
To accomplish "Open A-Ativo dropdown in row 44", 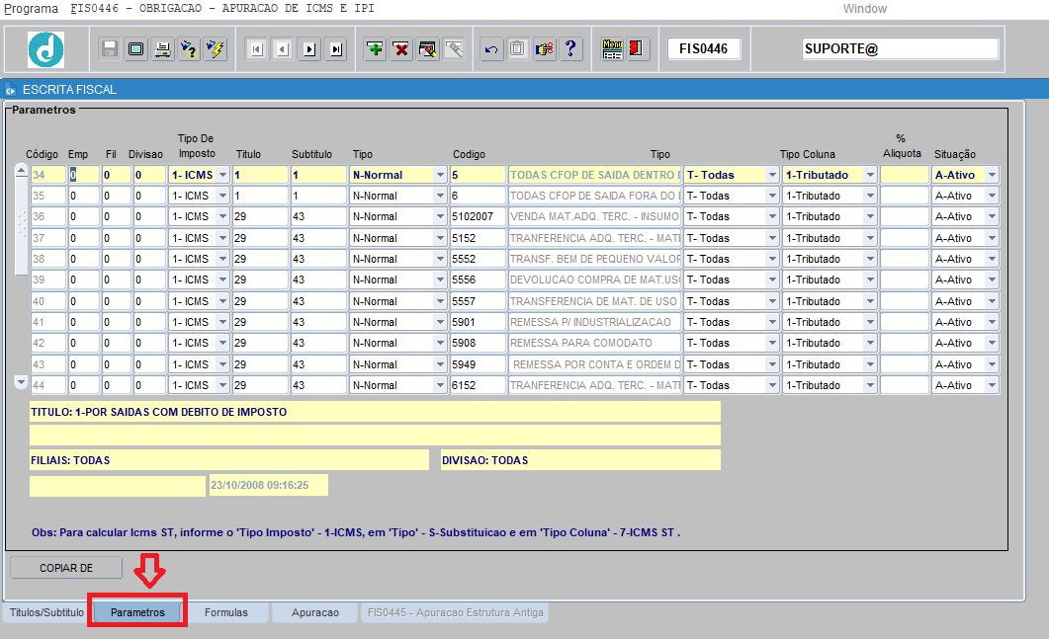I will click(x=992, y=385).
